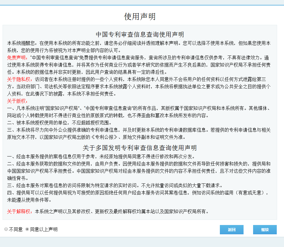Screen dimensions: 284x247
Task: Click the "关于多国发明专利审查信息查询使用声明" heading
Action: [x=140, y=148]
